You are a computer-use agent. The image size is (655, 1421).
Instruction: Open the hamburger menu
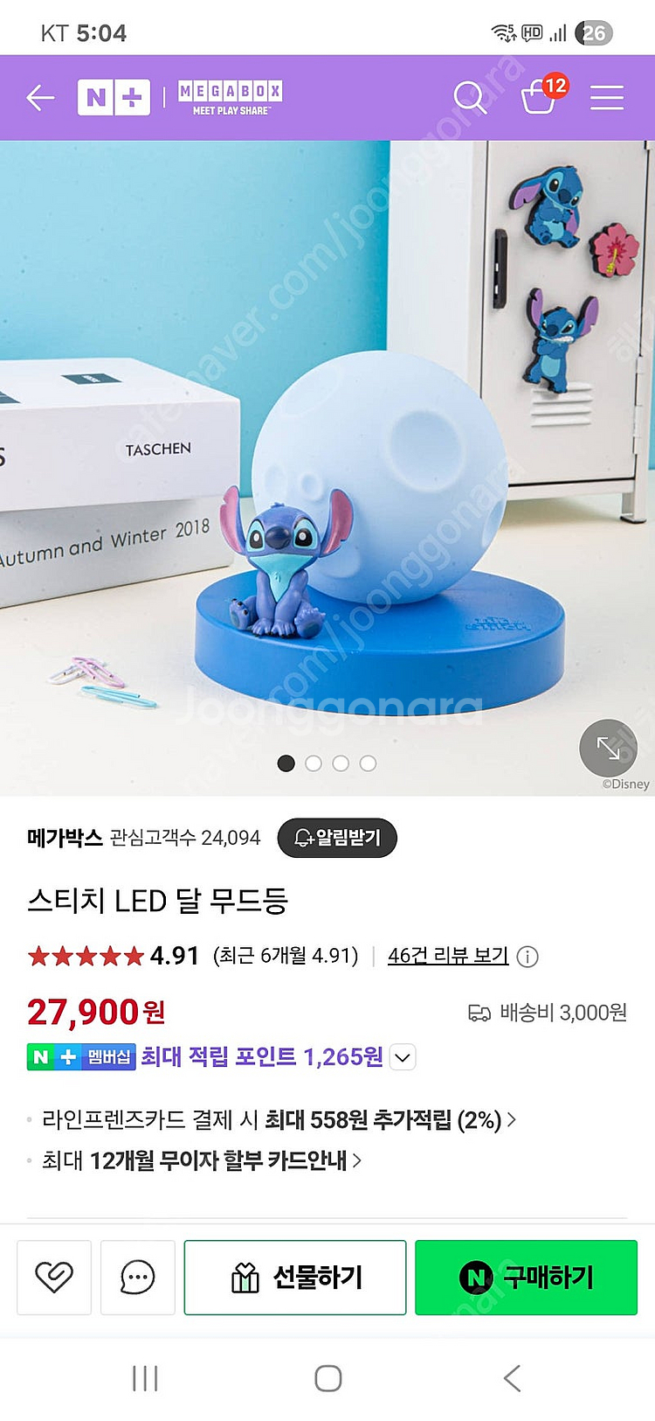coord(606,98)
